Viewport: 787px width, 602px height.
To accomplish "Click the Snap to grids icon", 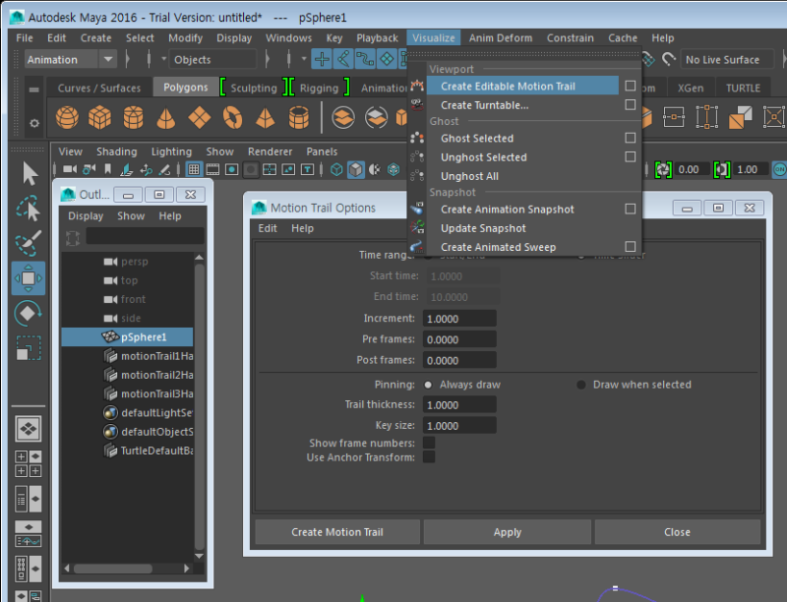I will point(322,59).
